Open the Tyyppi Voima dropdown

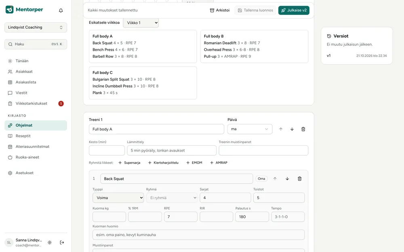coord(118,198)
